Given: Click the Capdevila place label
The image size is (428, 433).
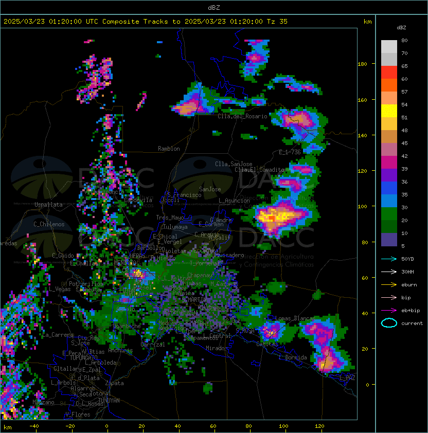Looking at the screenshot, I should click(138, 200).
